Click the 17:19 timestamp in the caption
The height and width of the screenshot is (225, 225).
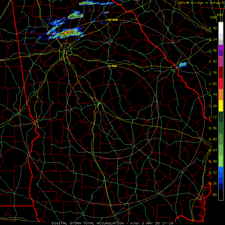168,223
